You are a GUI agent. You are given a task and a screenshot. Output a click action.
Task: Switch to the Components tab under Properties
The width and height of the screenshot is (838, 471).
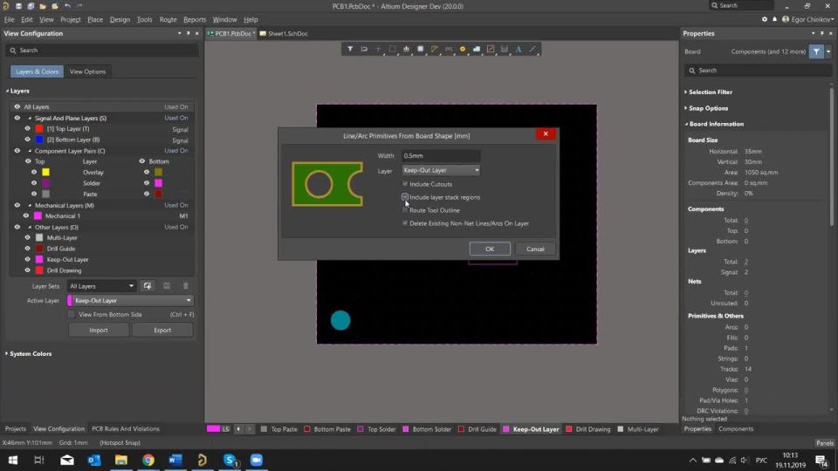[735, 429]
